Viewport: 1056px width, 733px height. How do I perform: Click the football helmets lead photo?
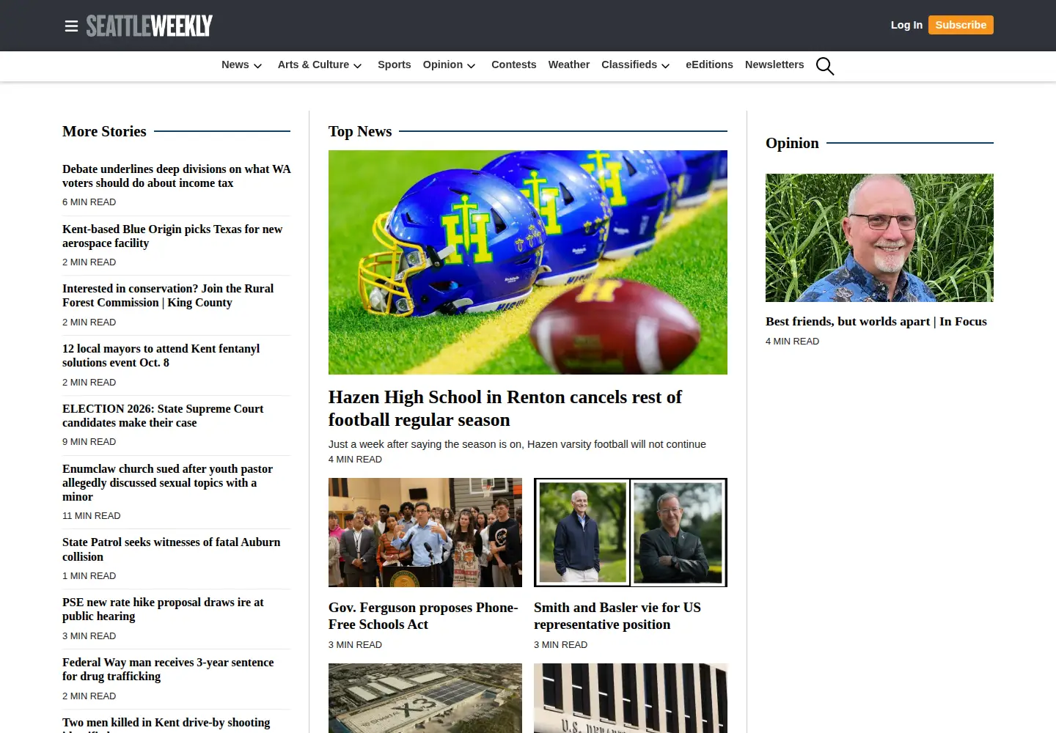(528, 262)
